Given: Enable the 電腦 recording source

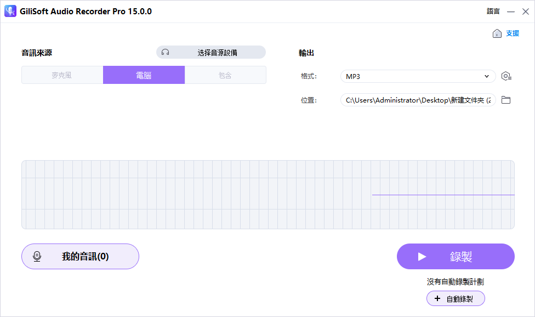Looking at the screenshot, I should pos(144,75).
